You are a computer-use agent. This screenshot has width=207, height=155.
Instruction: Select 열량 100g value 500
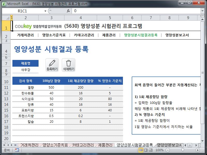click(x=51, y=88)
